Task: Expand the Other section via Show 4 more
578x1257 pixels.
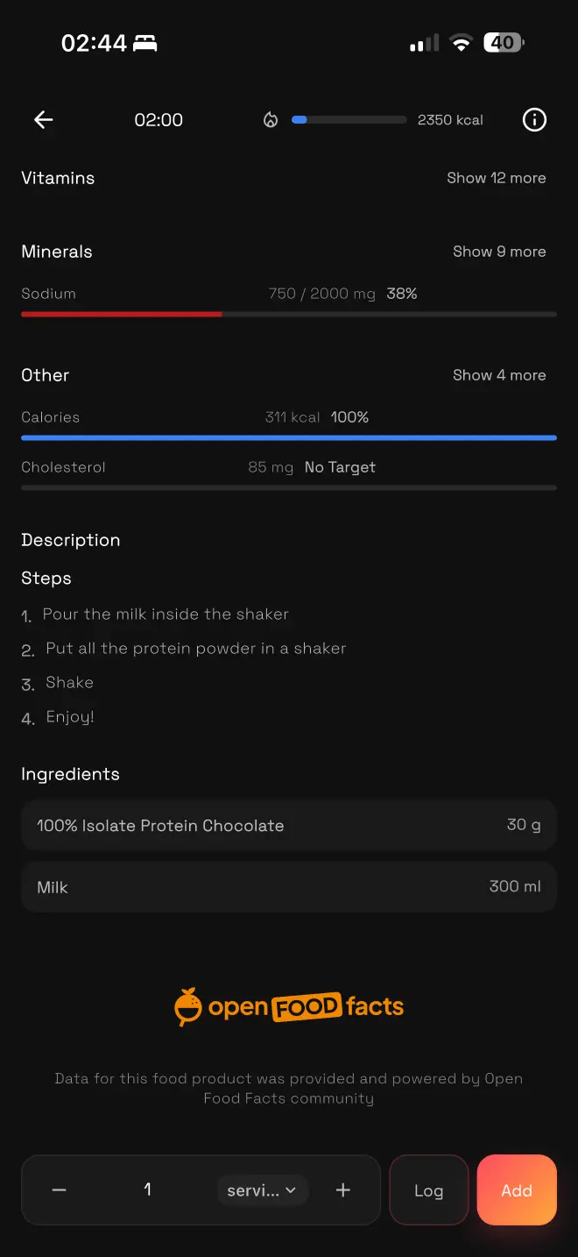Action: coord(499,375)
